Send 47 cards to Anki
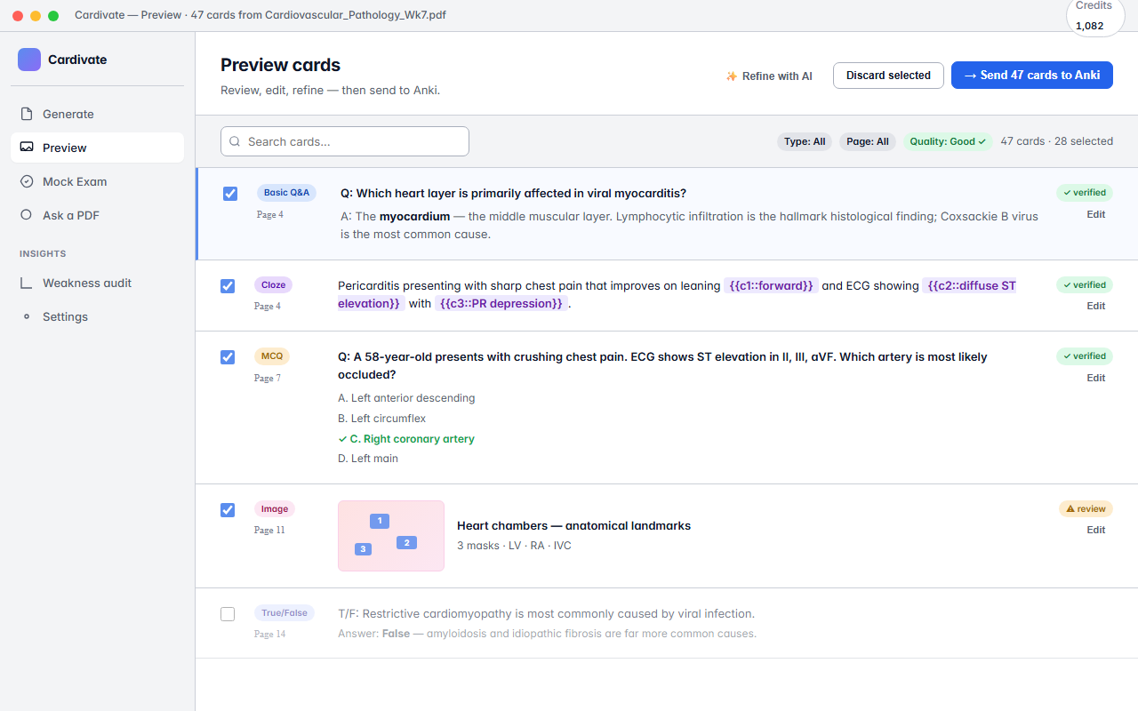 click(x=1032, y=76)
